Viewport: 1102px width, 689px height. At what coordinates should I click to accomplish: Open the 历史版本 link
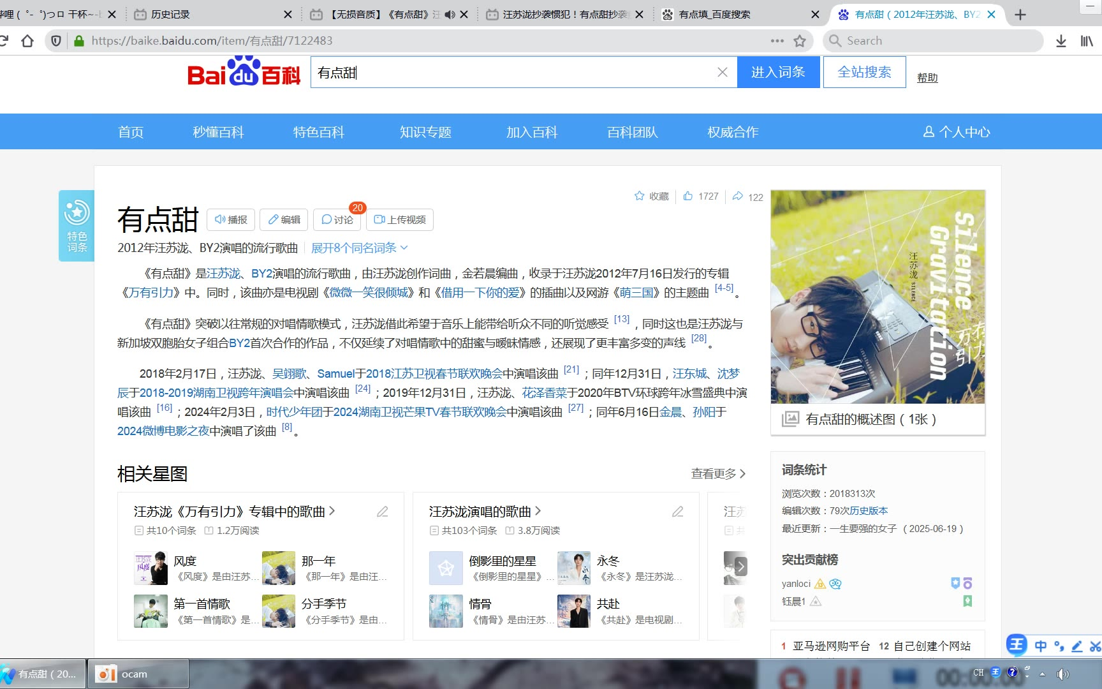coord(869,510)
